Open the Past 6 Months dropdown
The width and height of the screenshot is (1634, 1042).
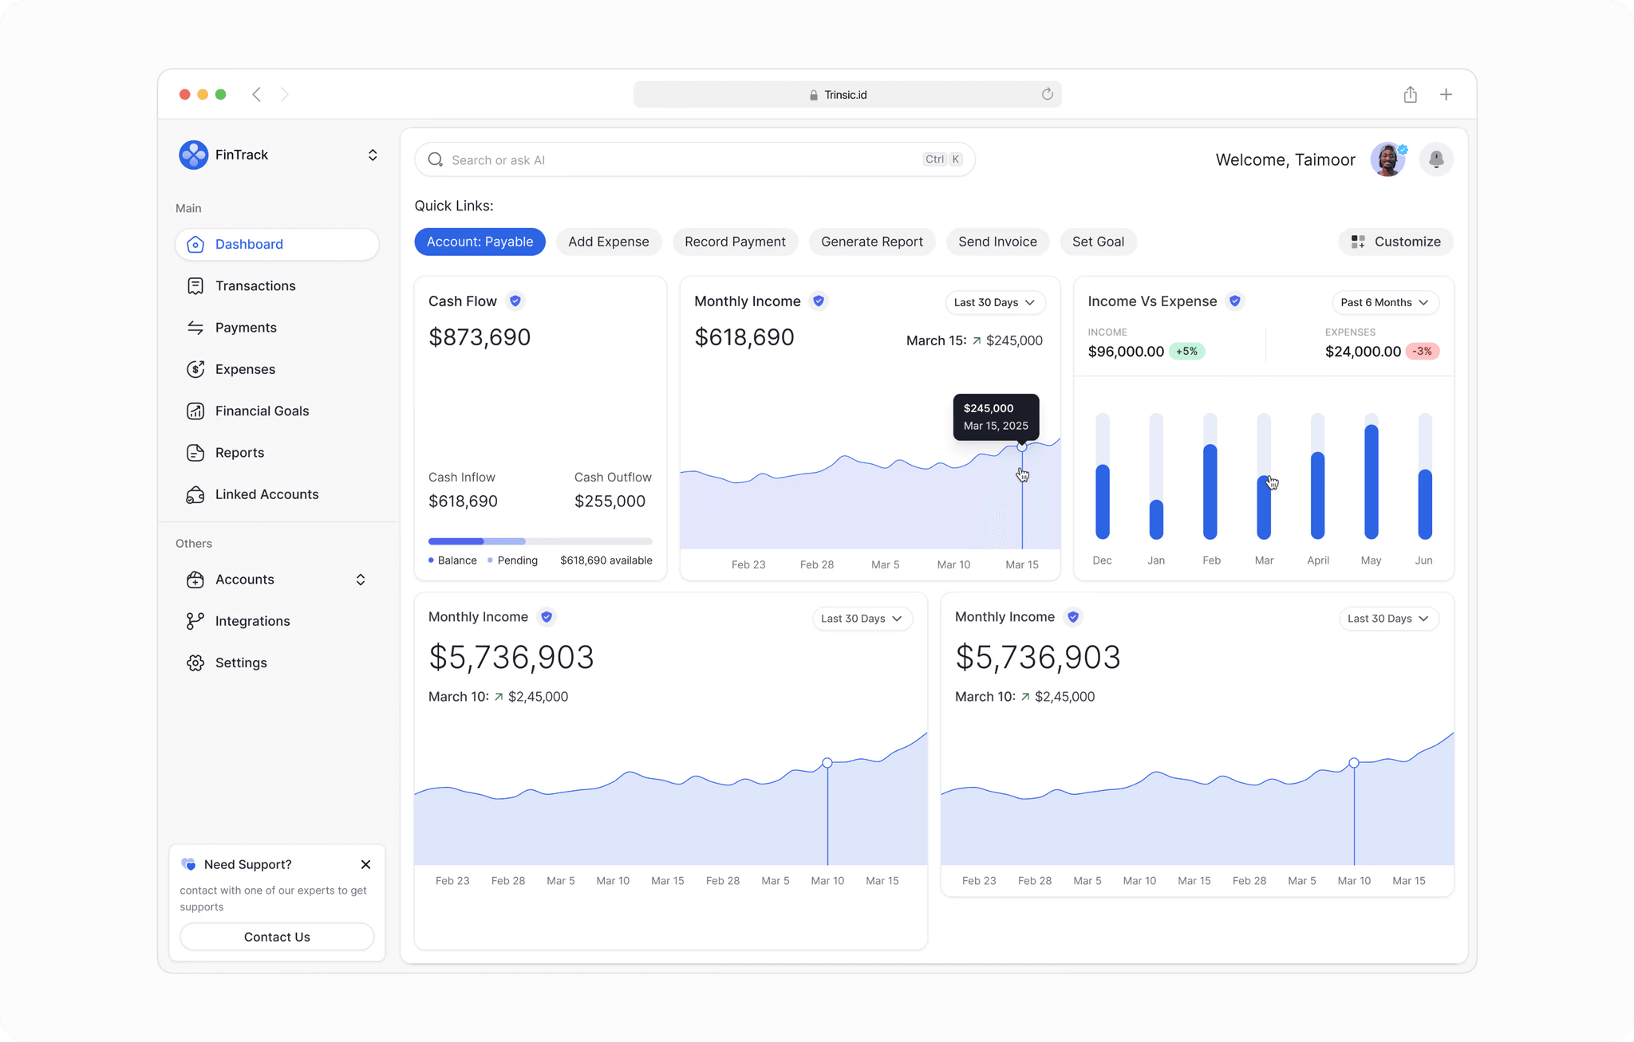(x=1385, y=302)
